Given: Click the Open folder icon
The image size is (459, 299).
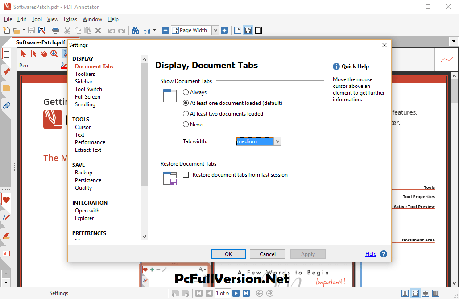Looking at the screenshot, I should [17, 30].
